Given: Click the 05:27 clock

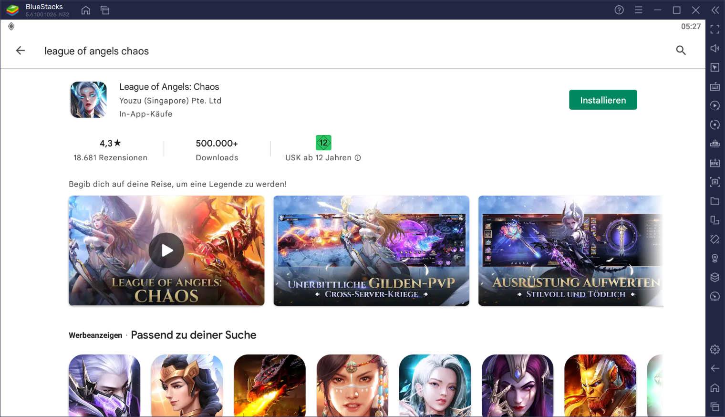Looking at the screenshot, I should pos(691,27).
